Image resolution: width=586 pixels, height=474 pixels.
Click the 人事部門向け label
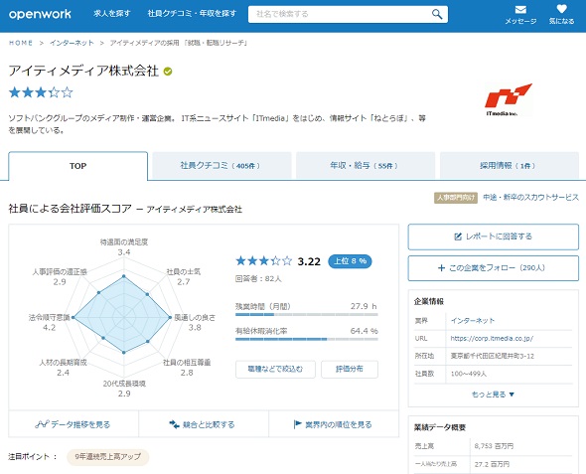pos(456,198)
